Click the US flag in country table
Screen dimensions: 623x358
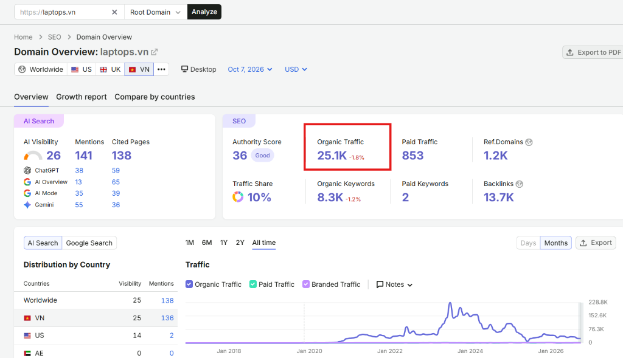(x=27, y=336)
